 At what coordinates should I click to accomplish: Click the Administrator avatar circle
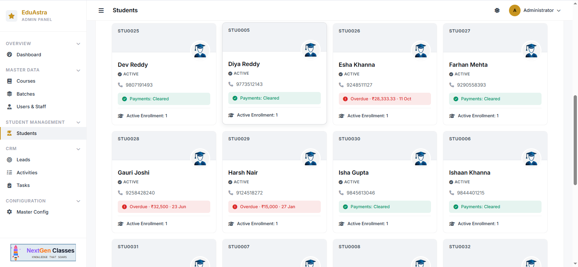point(515,10)
